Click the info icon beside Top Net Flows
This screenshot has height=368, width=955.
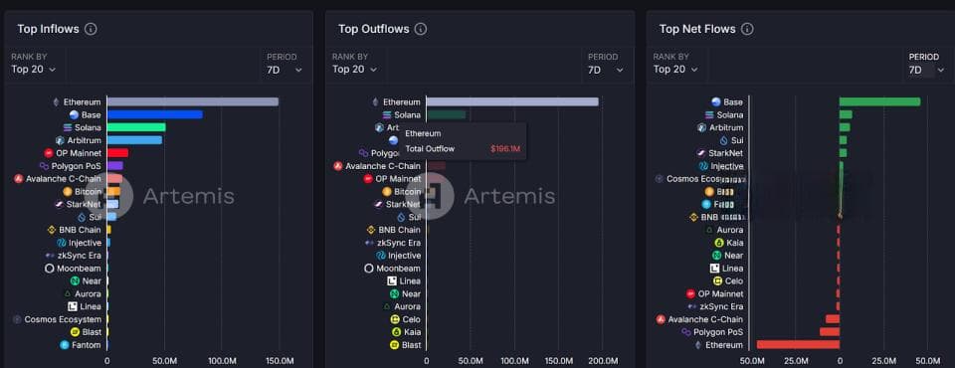[748, 29]
